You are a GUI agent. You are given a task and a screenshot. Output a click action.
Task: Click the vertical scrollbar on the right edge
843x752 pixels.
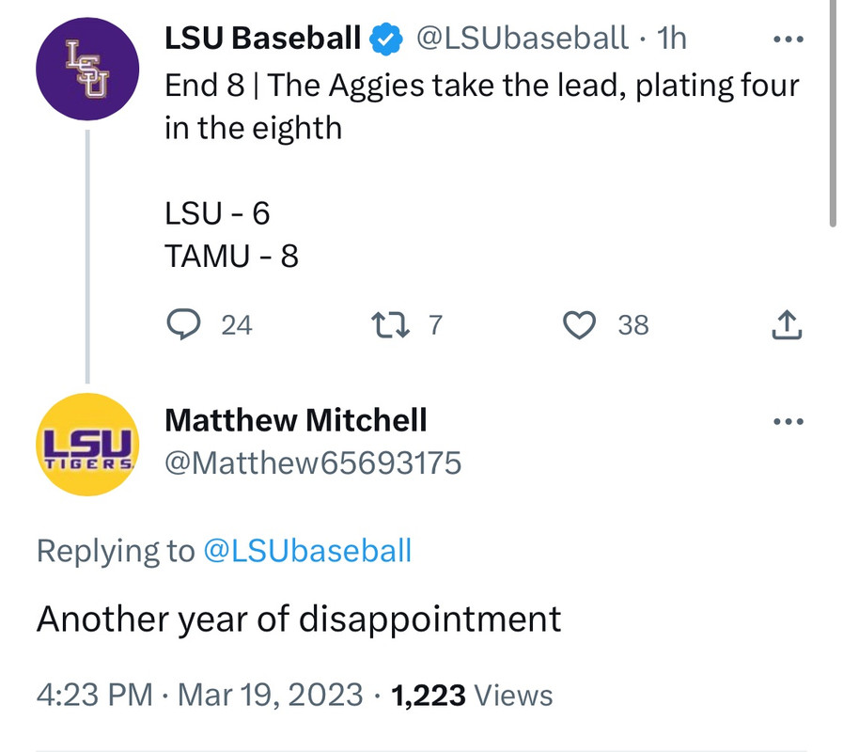pyautogui.click(x=833, y=113)
